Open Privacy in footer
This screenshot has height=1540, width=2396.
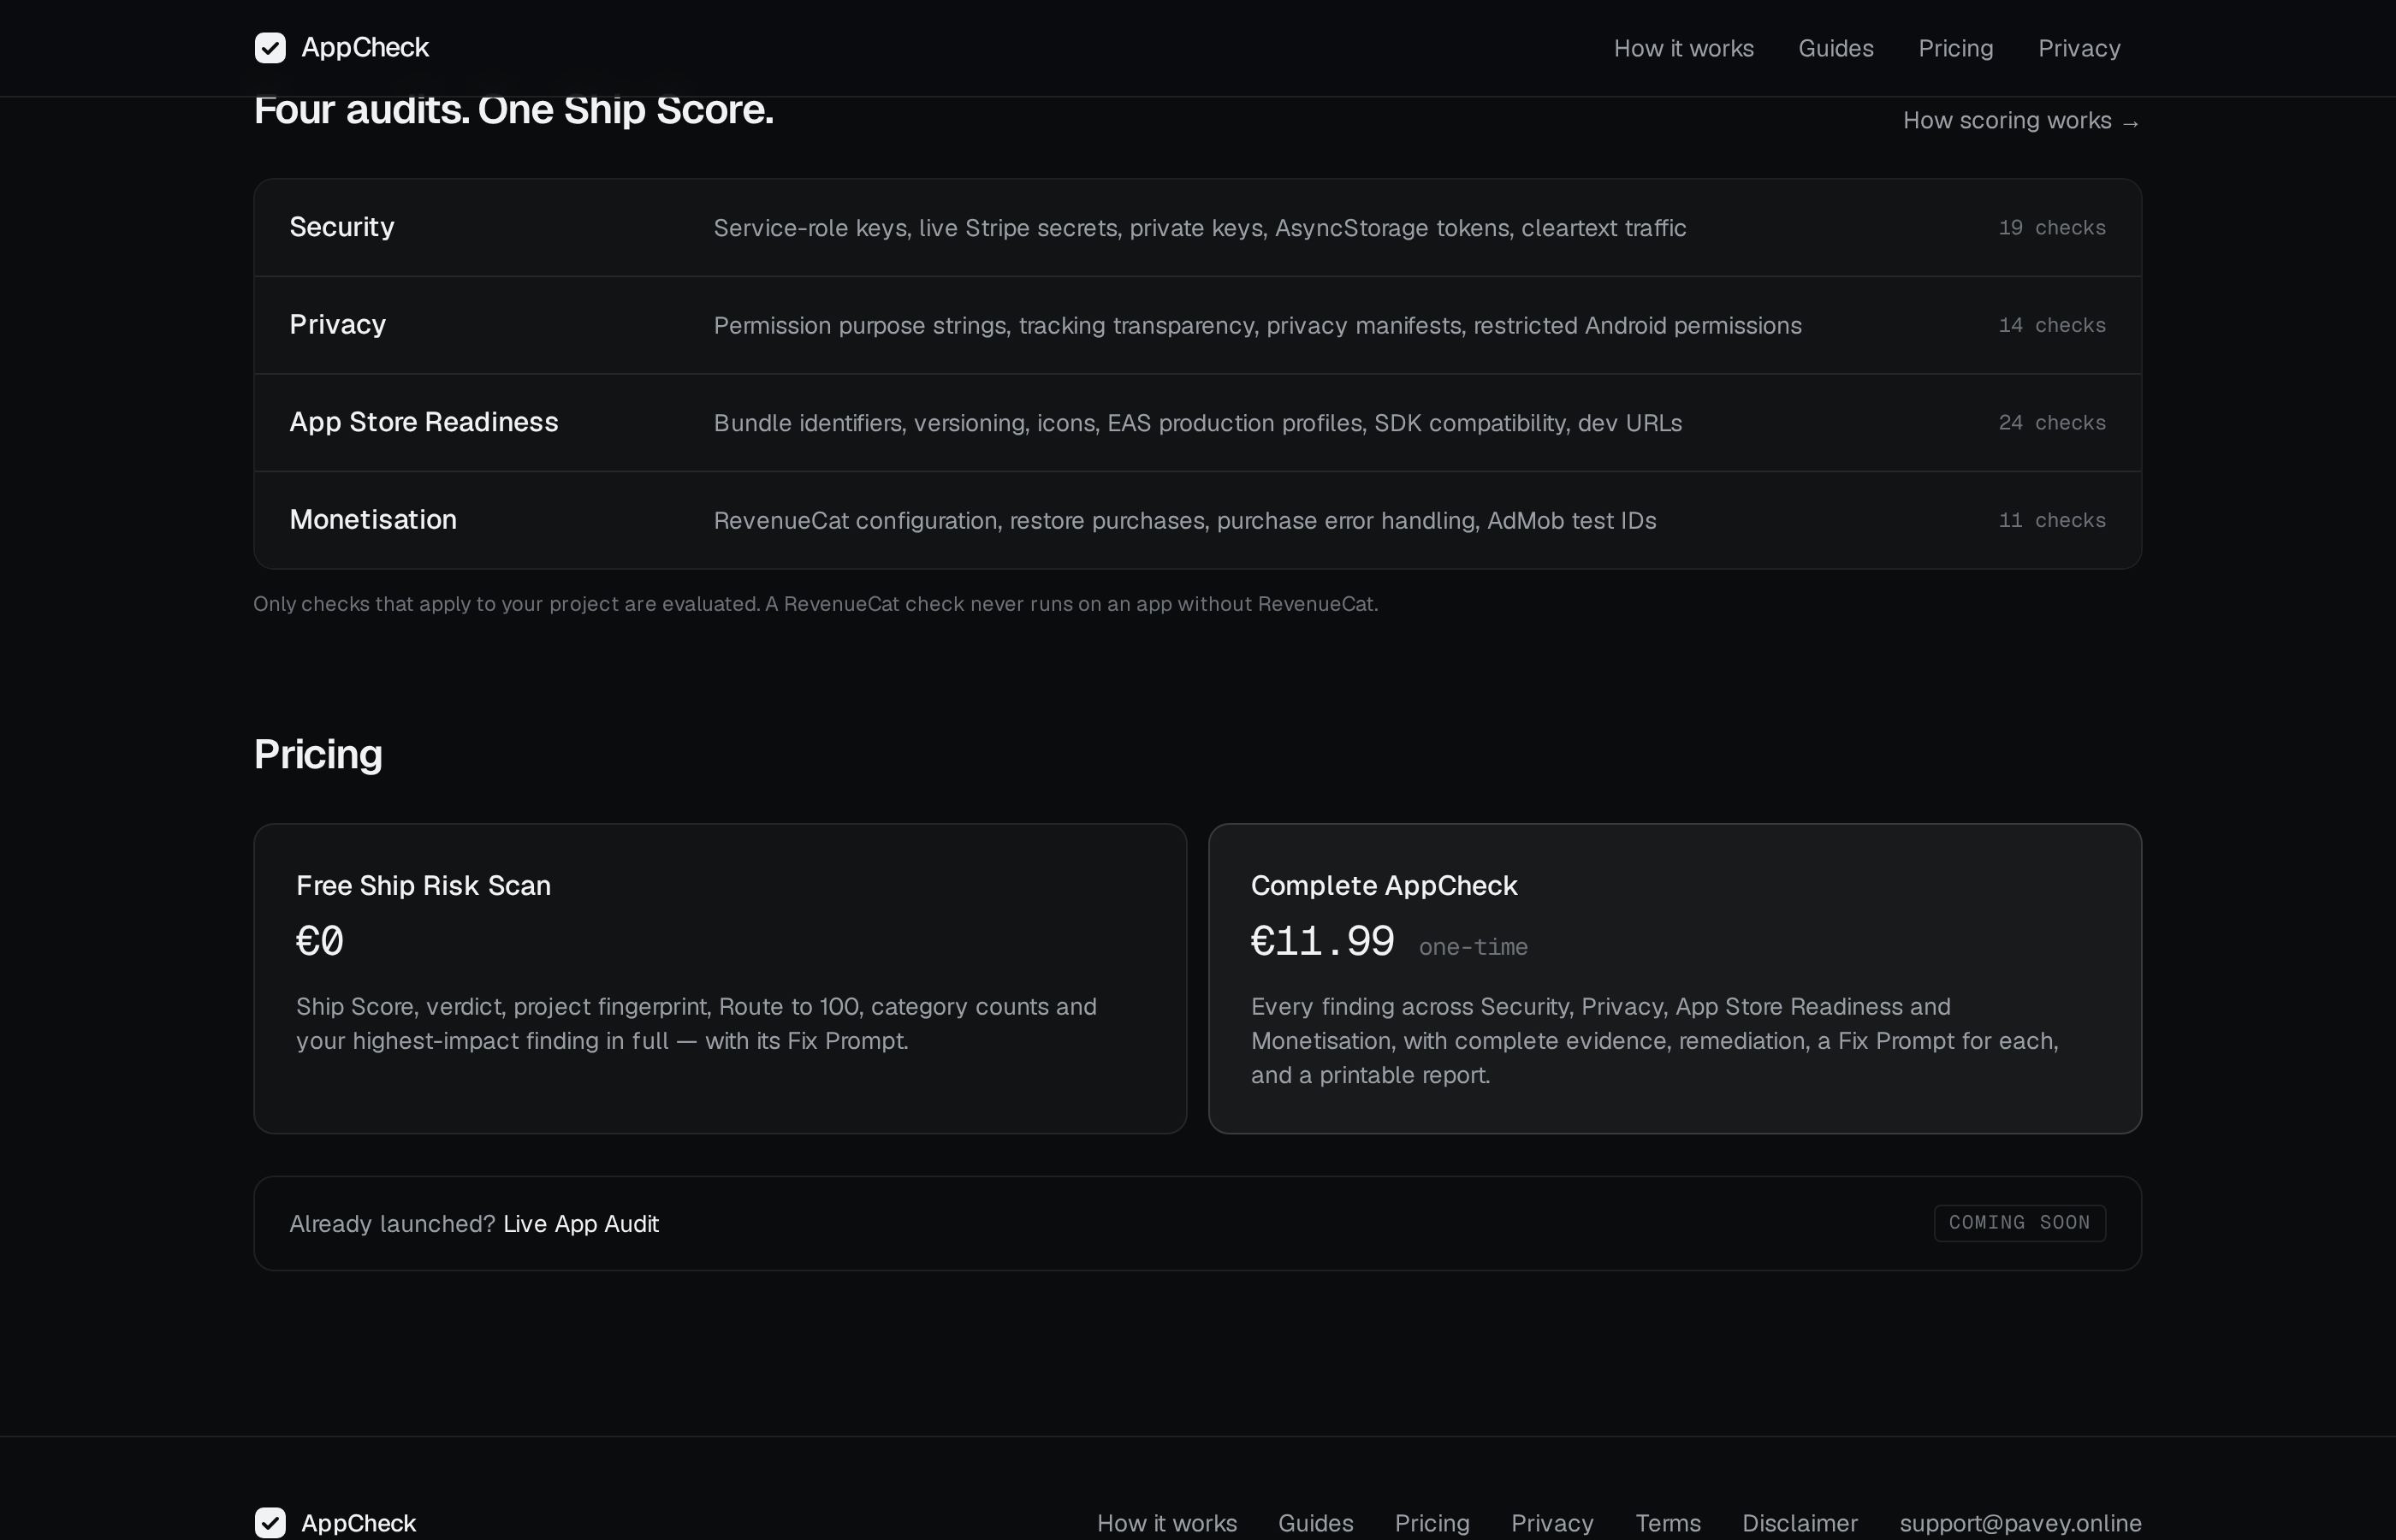click(x=1552, y=1523)
